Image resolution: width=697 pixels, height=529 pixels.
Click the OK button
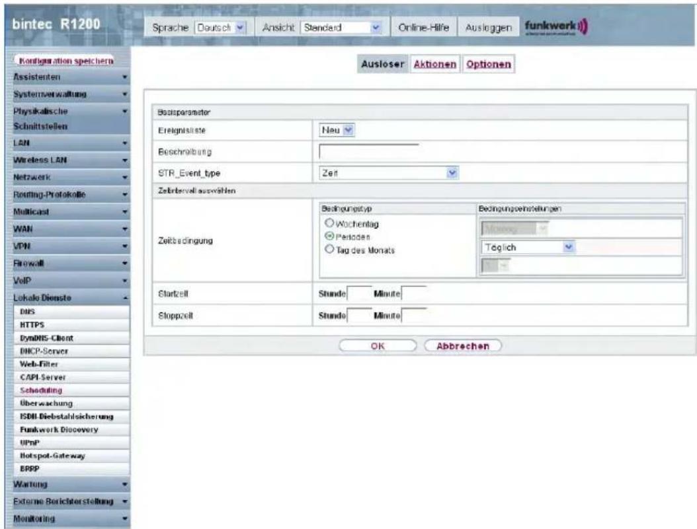[378, 345]
